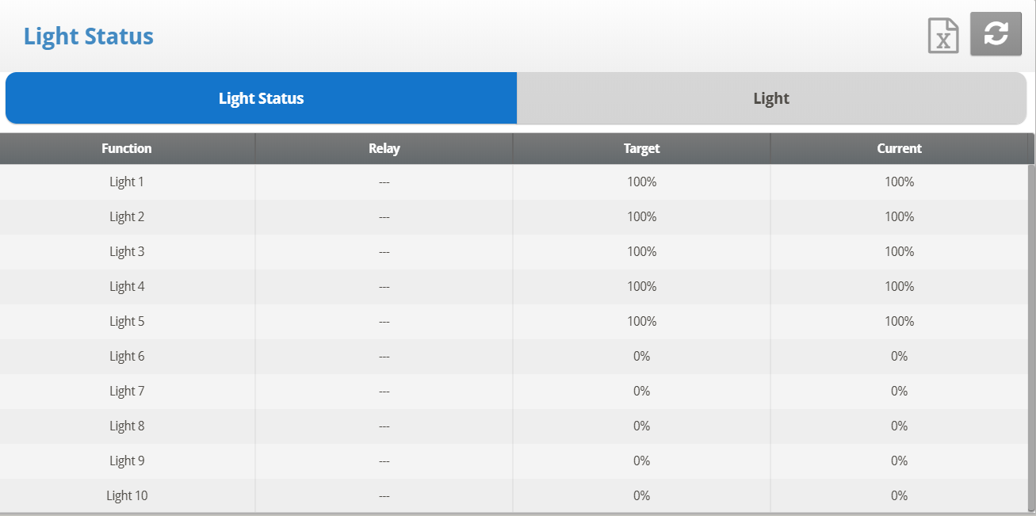The image size is (1036, 516).
Task: Select the Light 4 row label
Action: pos(127,286)
